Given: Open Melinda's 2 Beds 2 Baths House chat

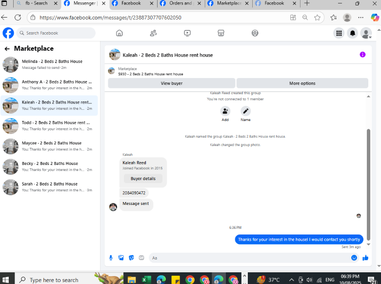Looking at the screenshot, I should pyautogui.click(x=49, y=65).
